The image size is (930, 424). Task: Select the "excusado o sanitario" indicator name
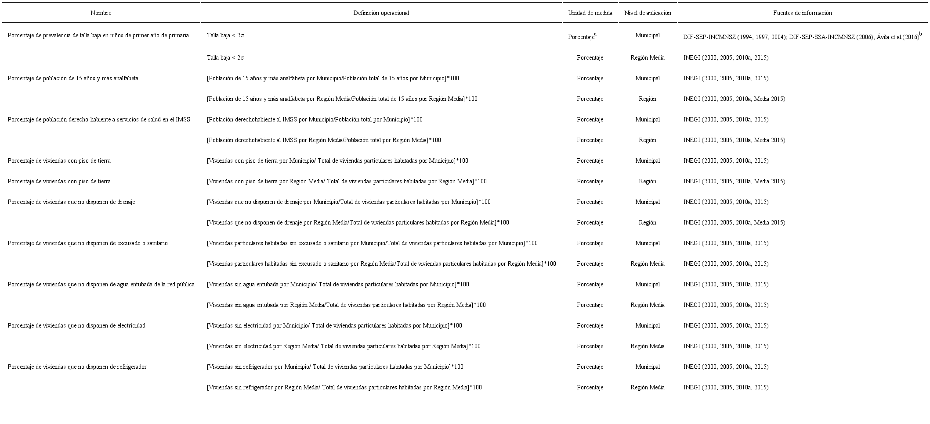[87, 243]
